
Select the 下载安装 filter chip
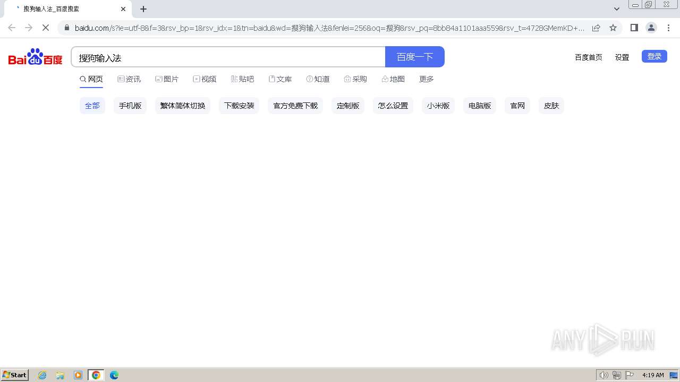click(x=239, y=106)
